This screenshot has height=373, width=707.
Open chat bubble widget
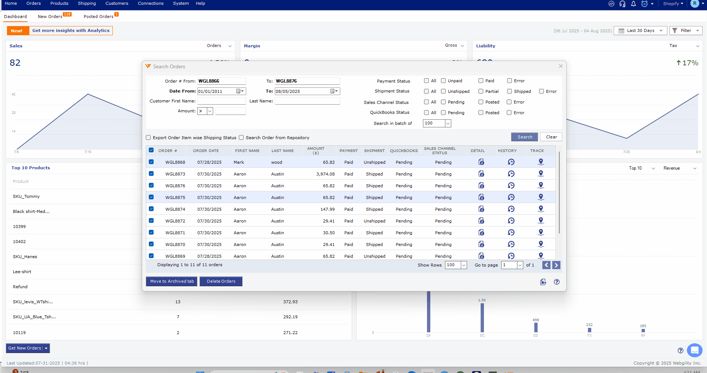tap(694, 350)
